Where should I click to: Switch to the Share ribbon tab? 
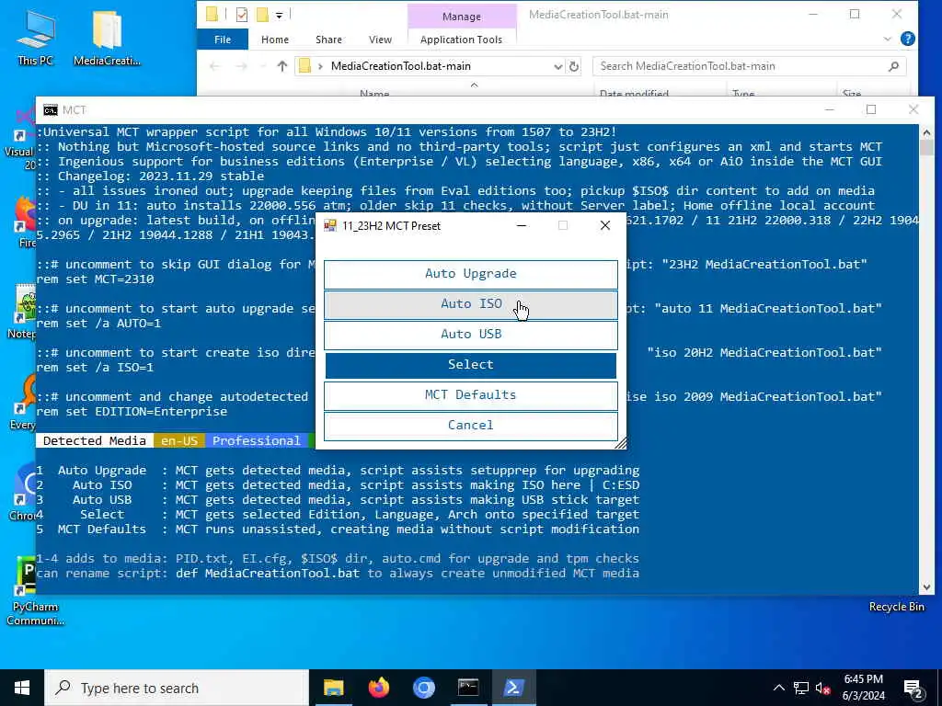328,40
